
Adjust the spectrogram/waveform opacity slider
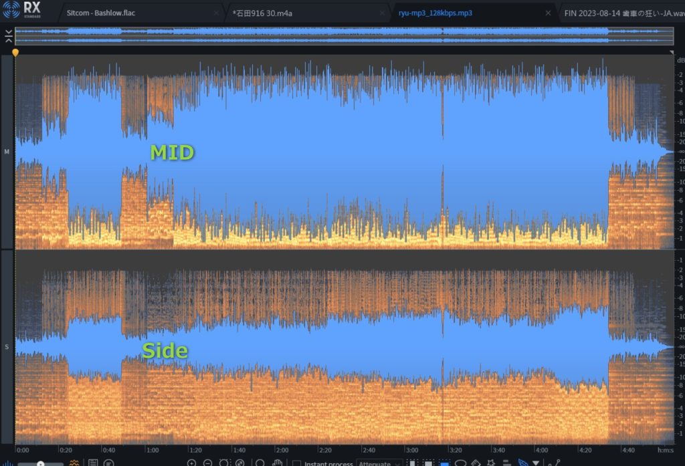41,463
